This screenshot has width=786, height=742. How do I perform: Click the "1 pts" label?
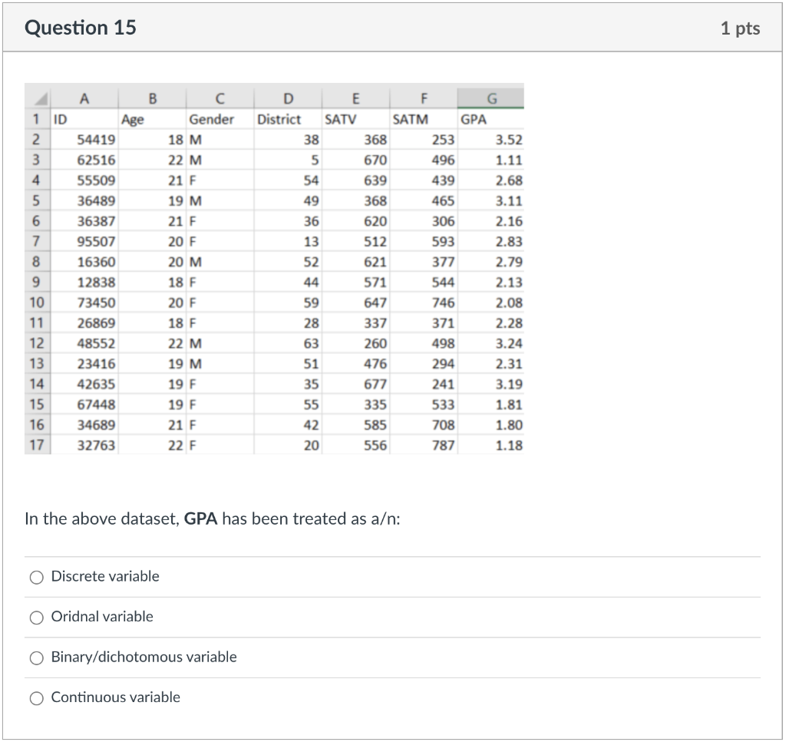(741, 27)
